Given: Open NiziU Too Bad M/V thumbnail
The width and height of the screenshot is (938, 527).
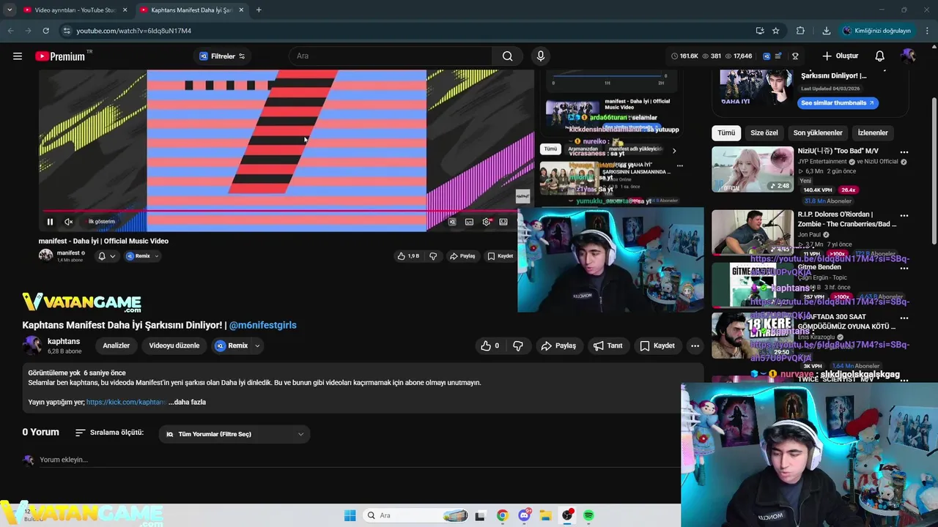Looking at the screenshot, I should [x=753, y=170].
